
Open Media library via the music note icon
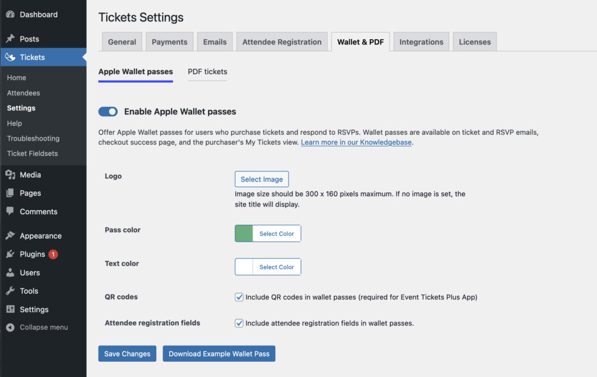pos(10,174)
